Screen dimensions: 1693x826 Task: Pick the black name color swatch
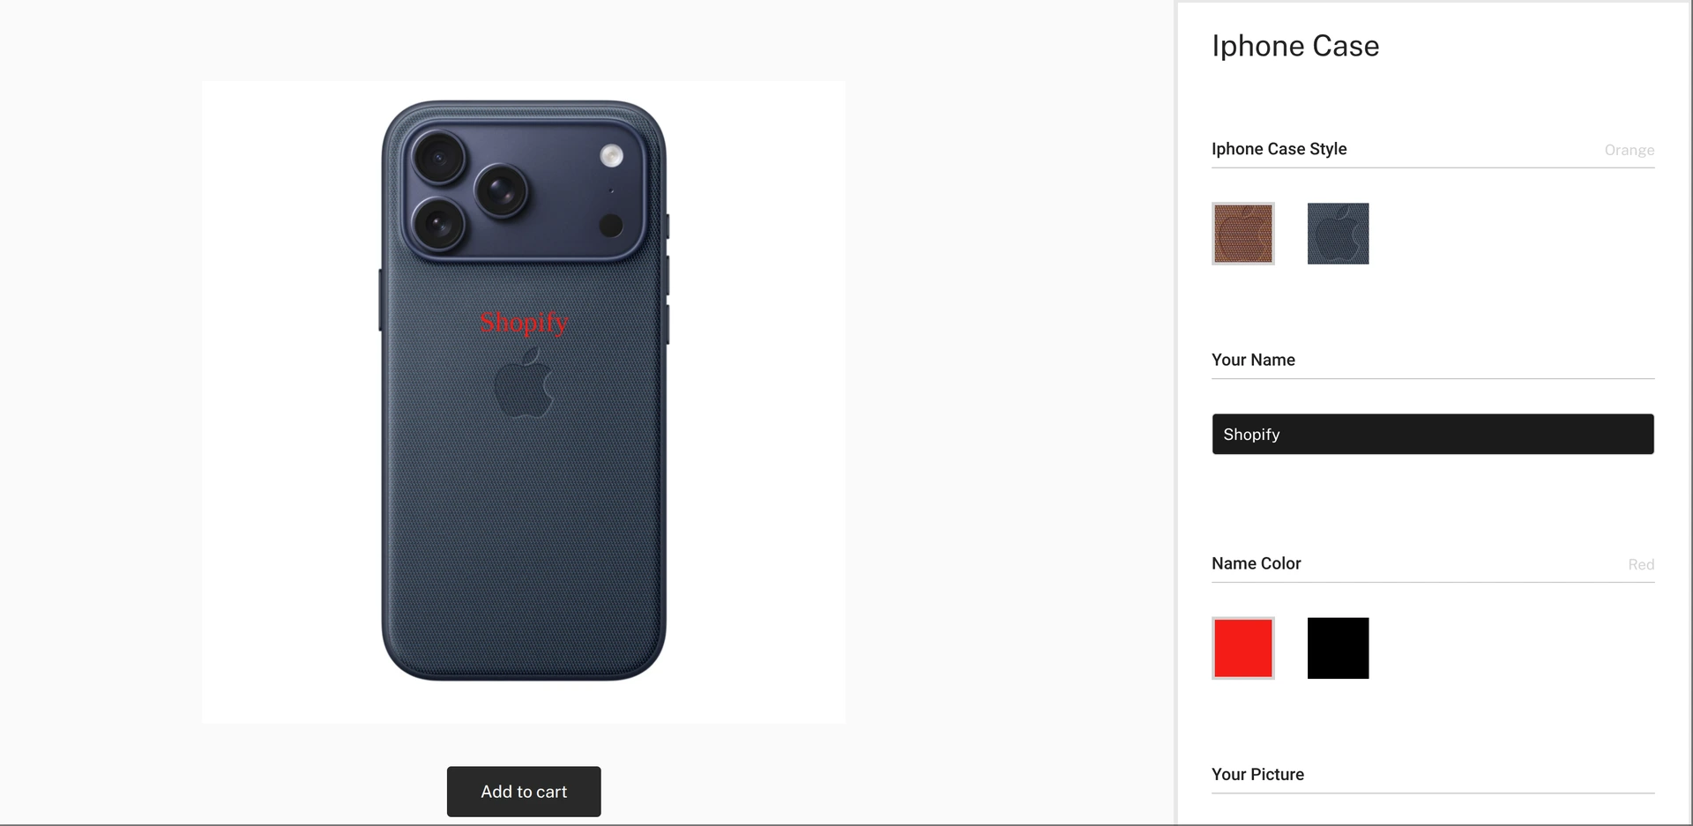pos(1338,648)
